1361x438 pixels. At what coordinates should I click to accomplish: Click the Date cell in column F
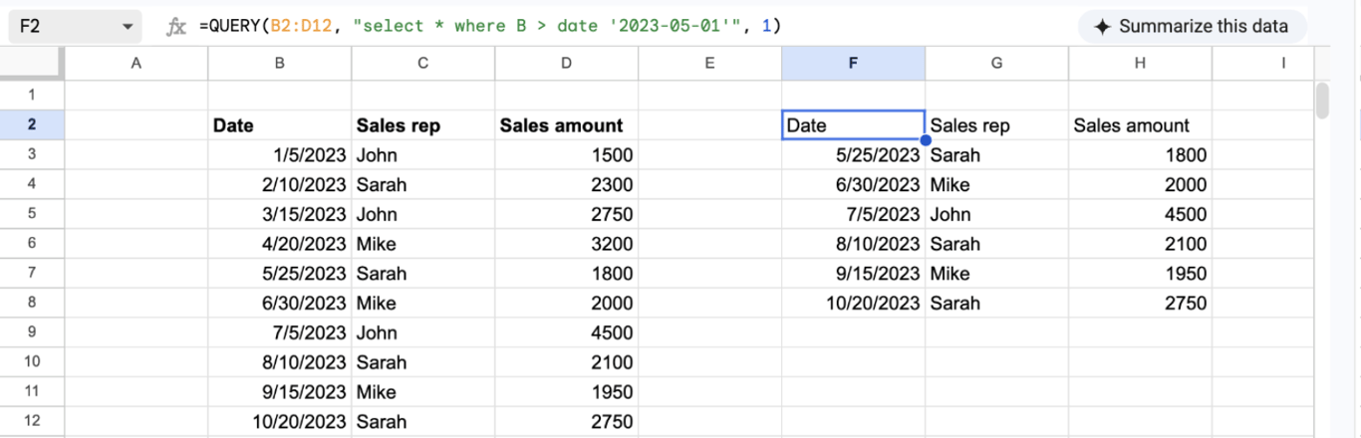pos(854,124)
